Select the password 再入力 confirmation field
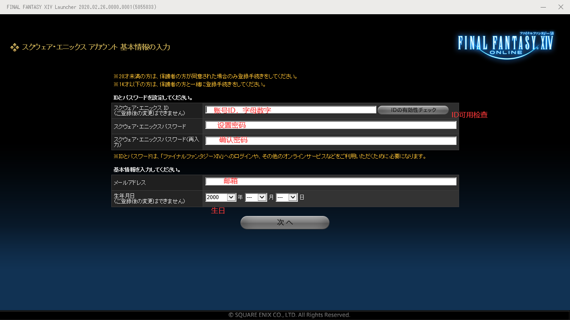 331,141
